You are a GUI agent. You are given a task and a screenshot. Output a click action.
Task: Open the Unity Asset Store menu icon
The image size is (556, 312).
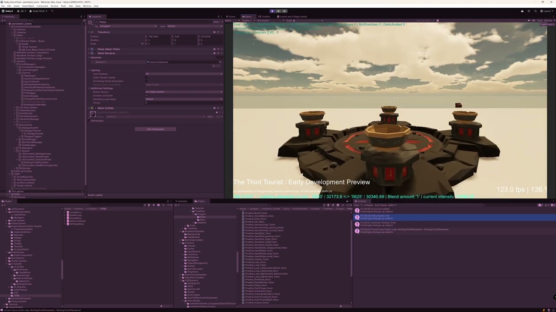tap(30, 11)
